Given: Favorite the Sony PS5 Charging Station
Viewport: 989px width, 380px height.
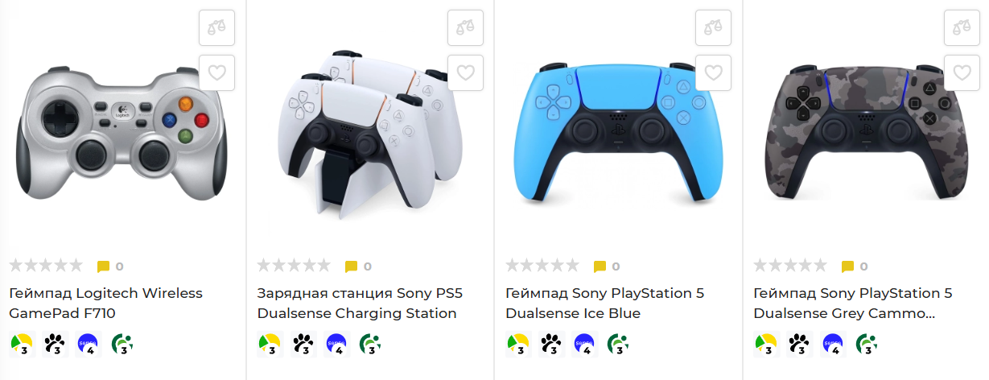Looking at the screenshot, I should 465,73.
